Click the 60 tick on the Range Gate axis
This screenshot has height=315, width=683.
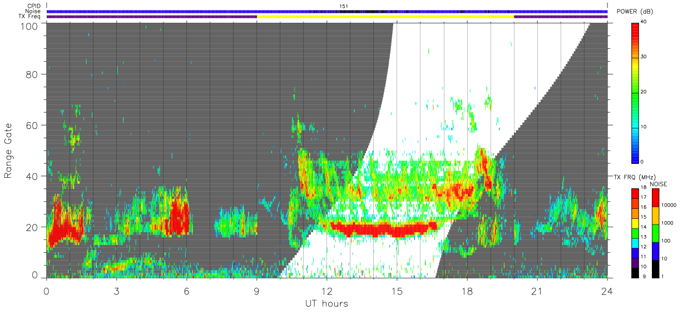coord(31,125)
